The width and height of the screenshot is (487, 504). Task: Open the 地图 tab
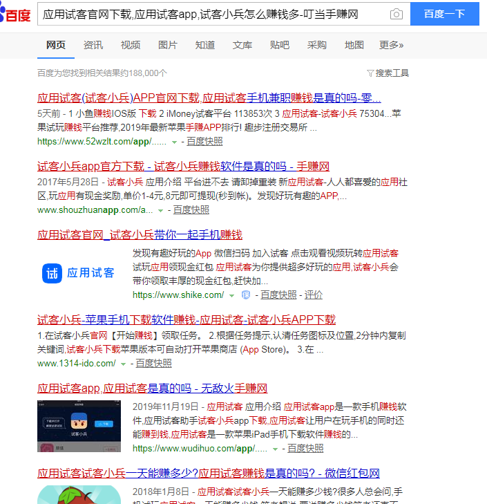point(354,45)
